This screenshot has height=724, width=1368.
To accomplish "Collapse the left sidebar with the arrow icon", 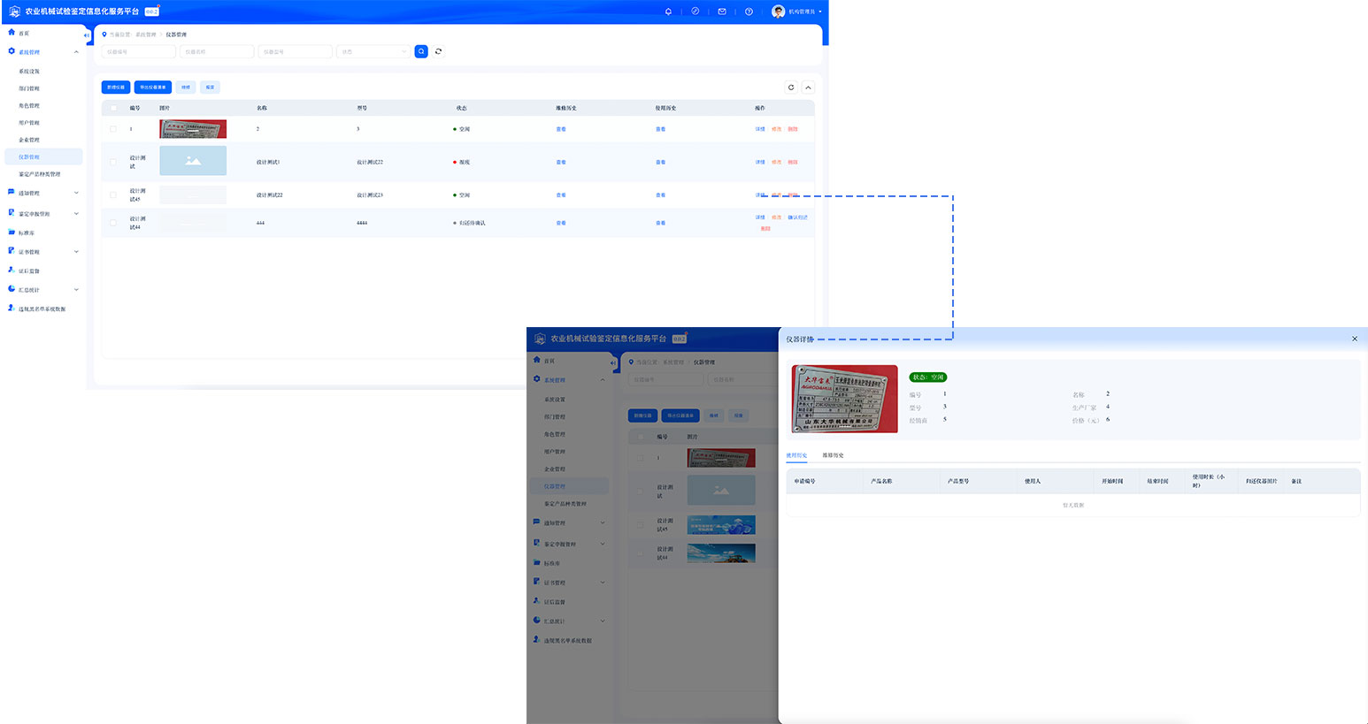I will pyautogui.click(x=86, y=35).
